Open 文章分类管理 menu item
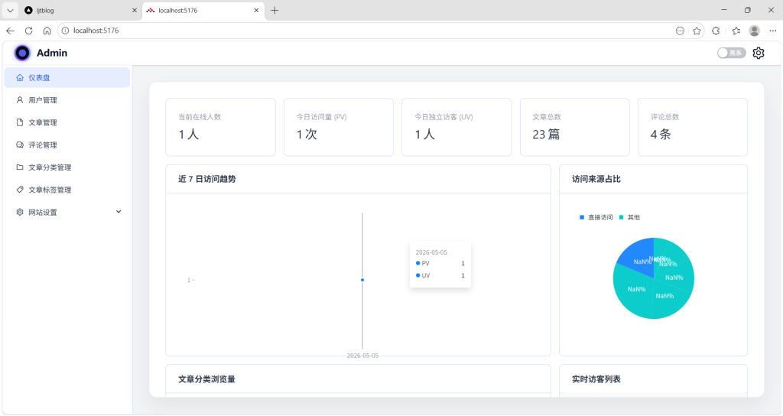Viewport: 783px width, 416px height. coord(67,167)
